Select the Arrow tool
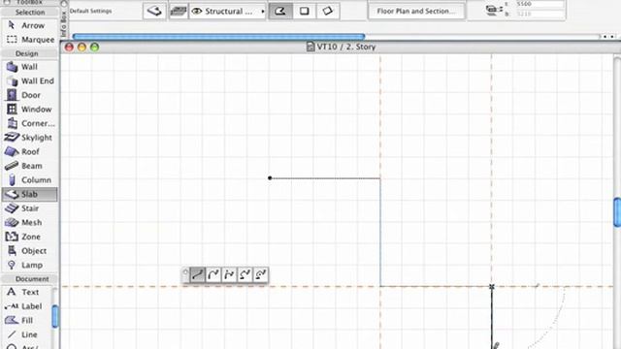 coord(30,25)
